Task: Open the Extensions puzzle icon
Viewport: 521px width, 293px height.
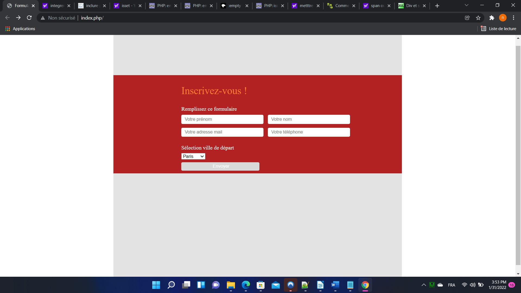Action: [492, 18]
